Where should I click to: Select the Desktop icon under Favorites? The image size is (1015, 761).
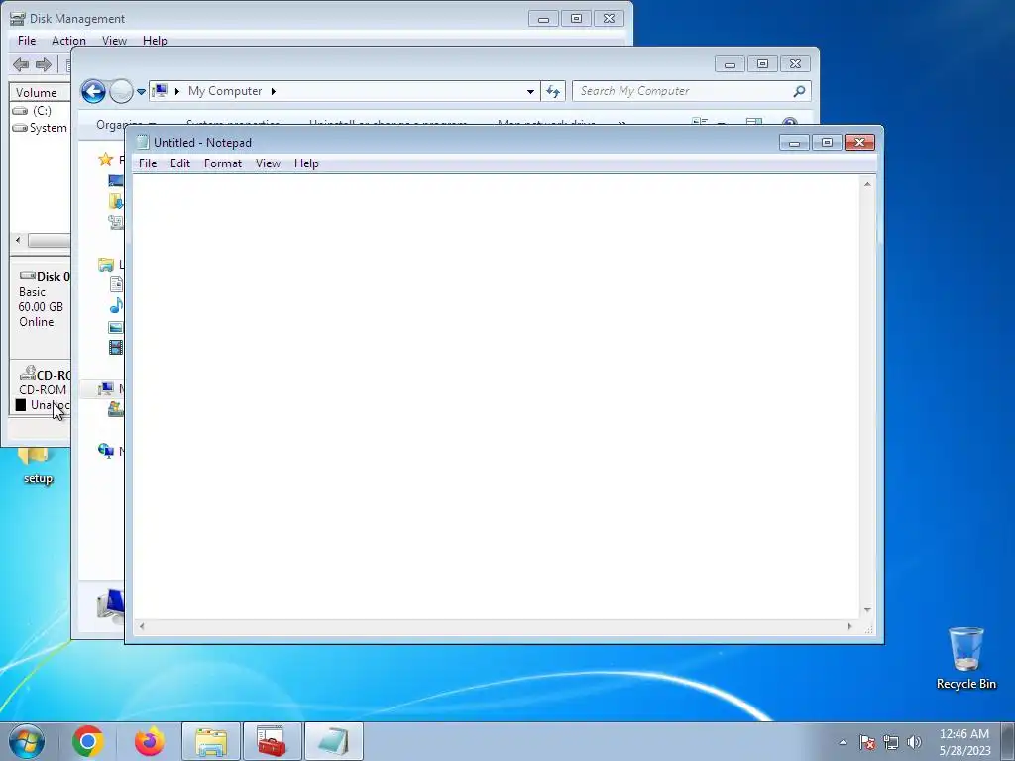click(x=116, y=180)
